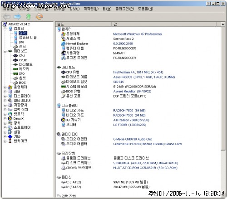Click the 값 column header
This screenshot has width=227, height=199.
(x=164, y=24)
